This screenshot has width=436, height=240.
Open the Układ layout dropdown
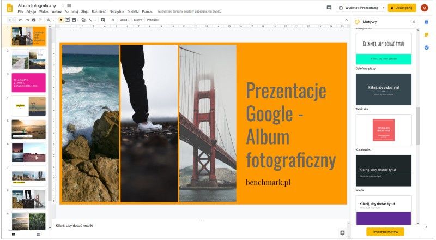(x=124, y=20)
